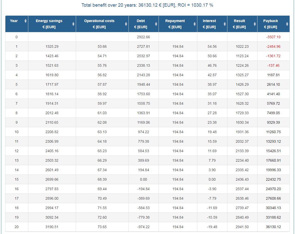Click the Debt column sort arrows

(156, 24)
